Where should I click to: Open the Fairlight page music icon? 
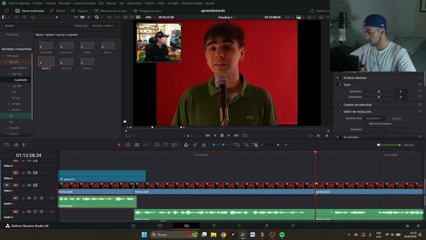[266, 226]
